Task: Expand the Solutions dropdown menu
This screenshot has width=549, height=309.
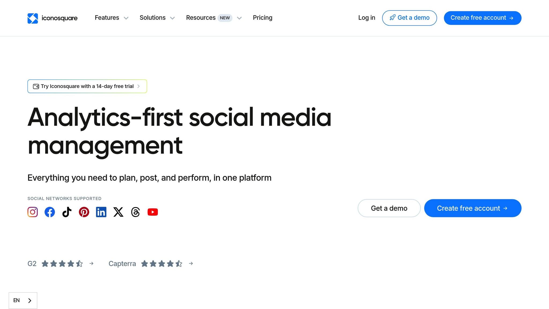Action: point(157,18)
